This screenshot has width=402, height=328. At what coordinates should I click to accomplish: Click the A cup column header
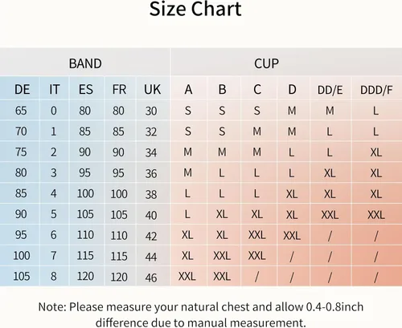[188, 89]
